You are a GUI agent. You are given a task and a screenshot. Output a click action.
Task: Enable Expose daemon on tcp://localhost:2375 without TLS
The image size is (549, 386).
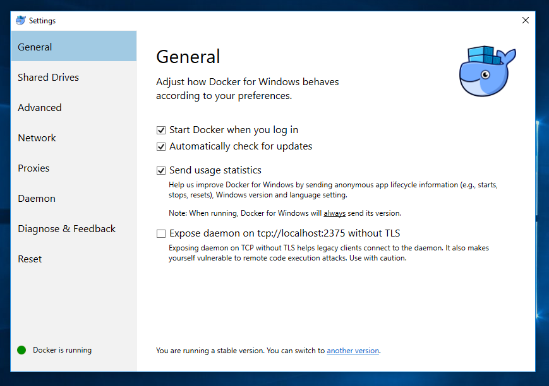[x=161, y=233]
